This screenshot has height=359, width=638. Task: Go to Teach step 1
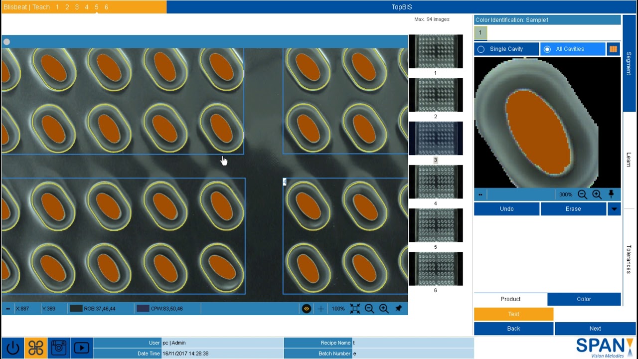(x=57, y=7)
